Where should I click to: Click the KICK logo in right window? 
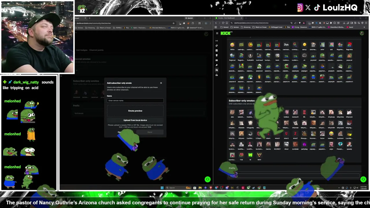(x=226, y=33)
